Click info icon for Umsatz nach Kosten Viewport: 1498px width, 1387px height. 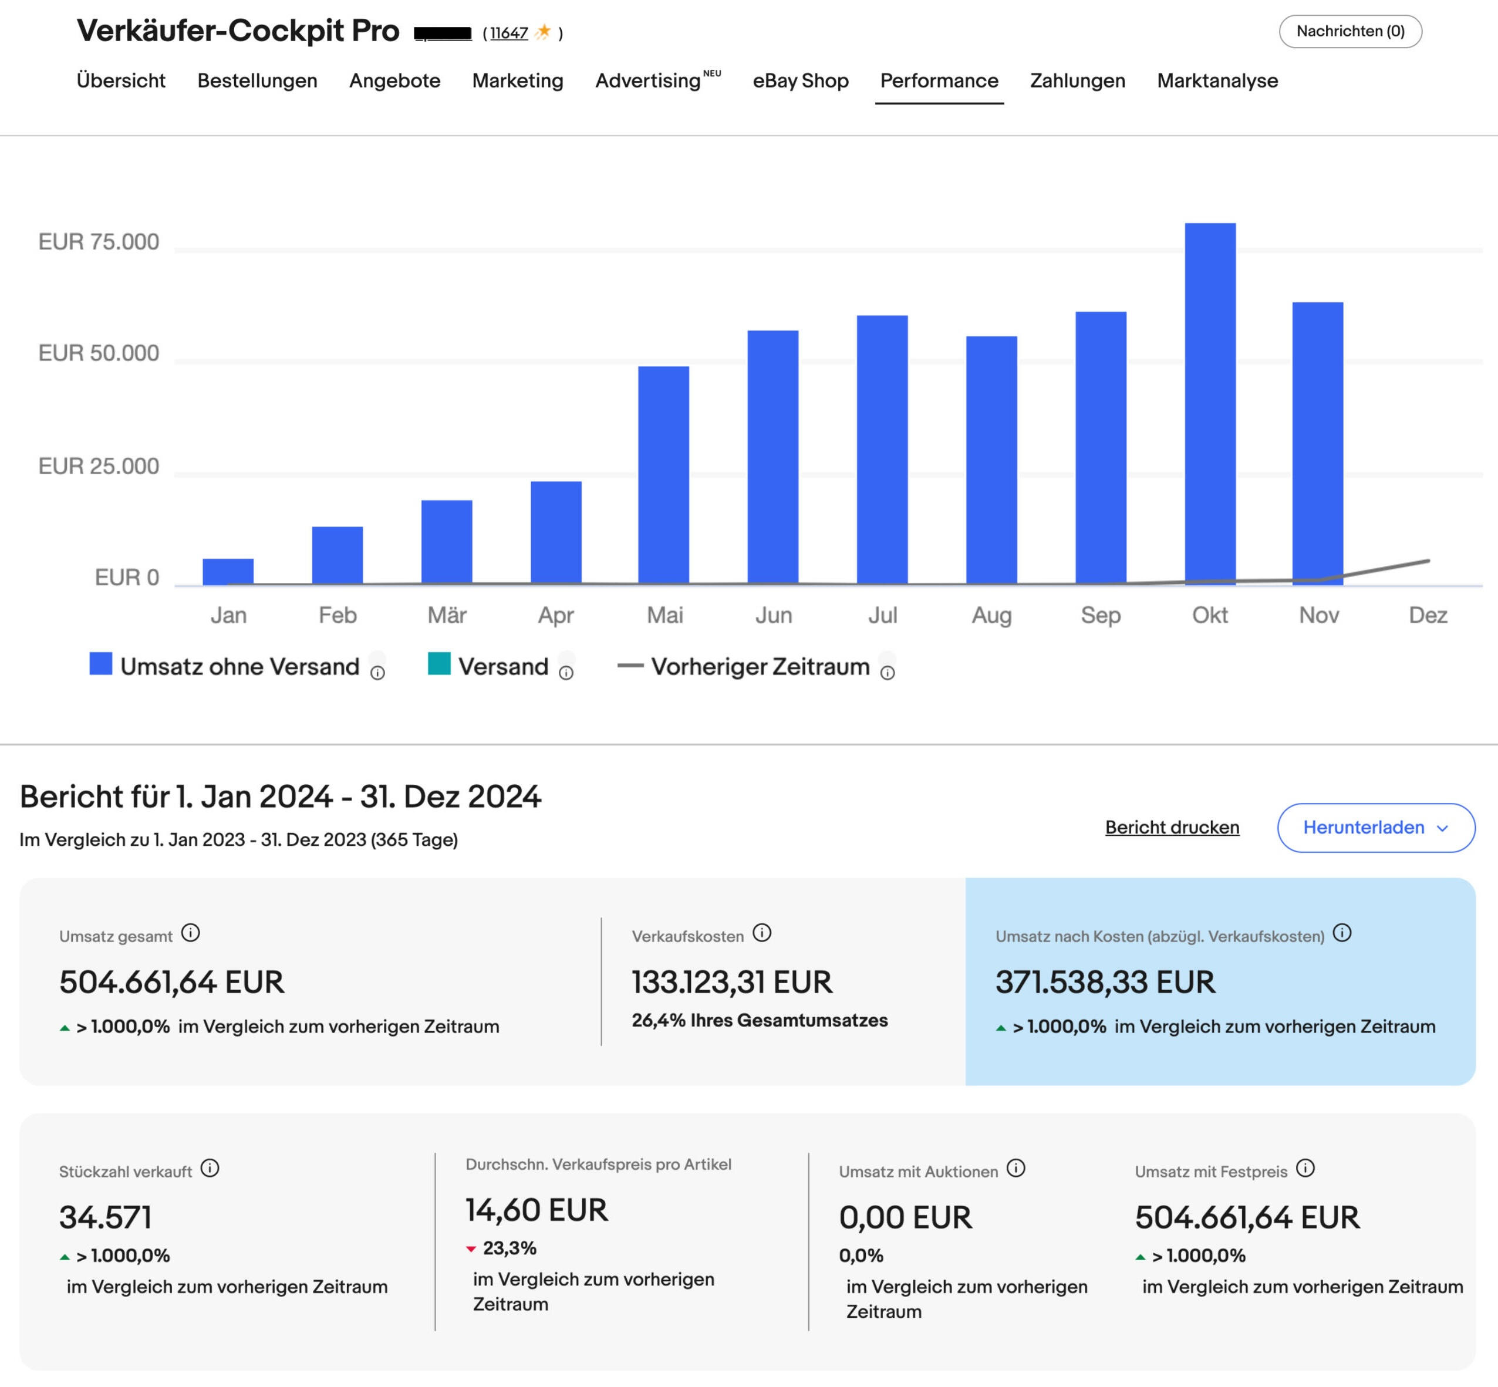(1342, 932)
